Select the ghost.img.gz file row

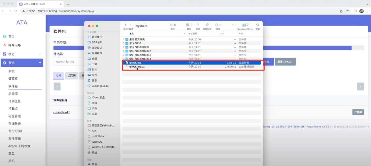192,67
